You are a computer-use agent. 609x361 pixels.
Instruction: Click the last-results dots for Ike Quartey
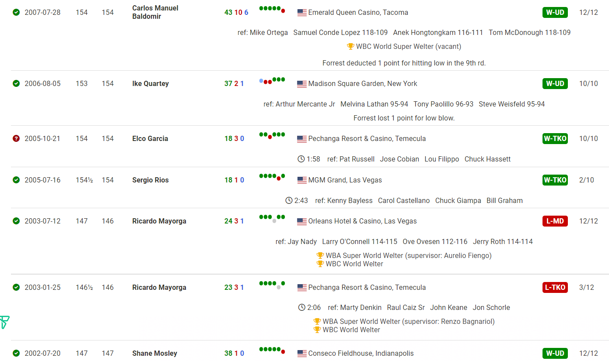tap(272, 81)
